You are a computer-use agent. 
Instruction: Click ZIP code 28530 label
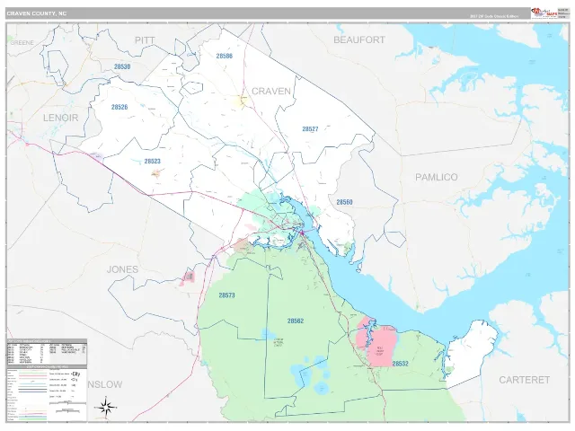(122, 66)
